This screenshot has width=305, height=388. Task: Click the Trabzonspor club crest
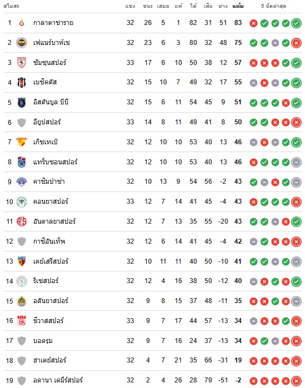22,162
